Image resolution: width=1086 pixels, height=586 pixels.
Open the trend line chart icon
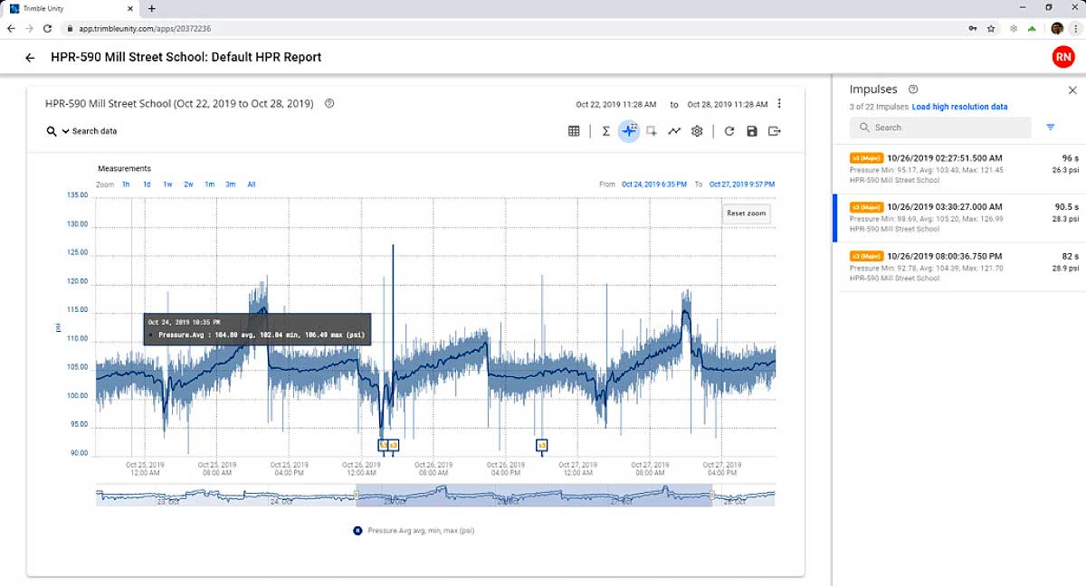(x=674, y=131)
